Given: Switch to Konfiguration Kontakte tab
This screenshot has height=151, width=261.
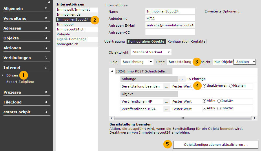Looking at the screenshot, I should (186, 41).
